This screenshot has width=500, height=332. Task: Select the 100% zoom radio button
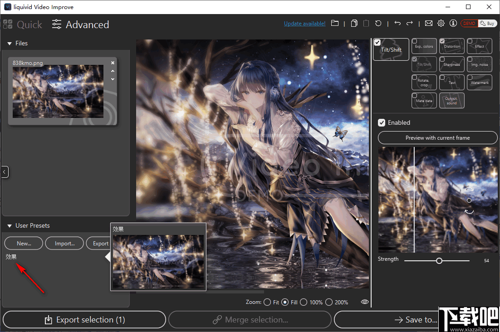[x=303, y=302]
